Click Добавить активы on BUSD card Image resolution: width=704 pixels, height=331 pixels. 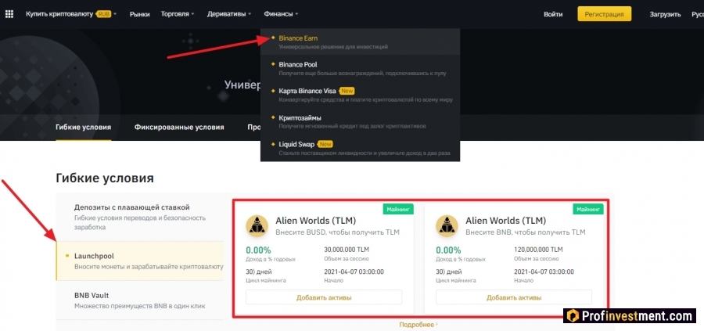click(324, 297)
